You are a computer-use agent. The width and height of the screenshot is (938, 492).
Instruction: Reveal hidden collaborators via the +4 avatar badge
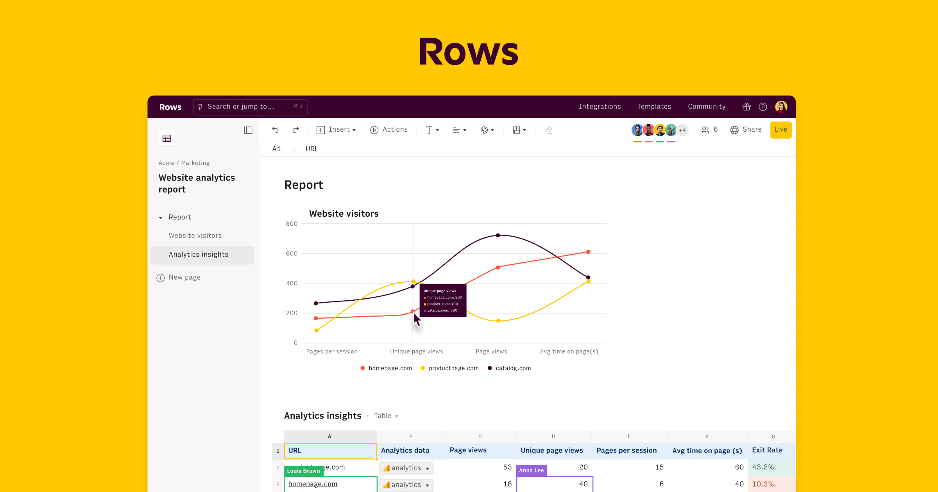click(x=682, y=130)
